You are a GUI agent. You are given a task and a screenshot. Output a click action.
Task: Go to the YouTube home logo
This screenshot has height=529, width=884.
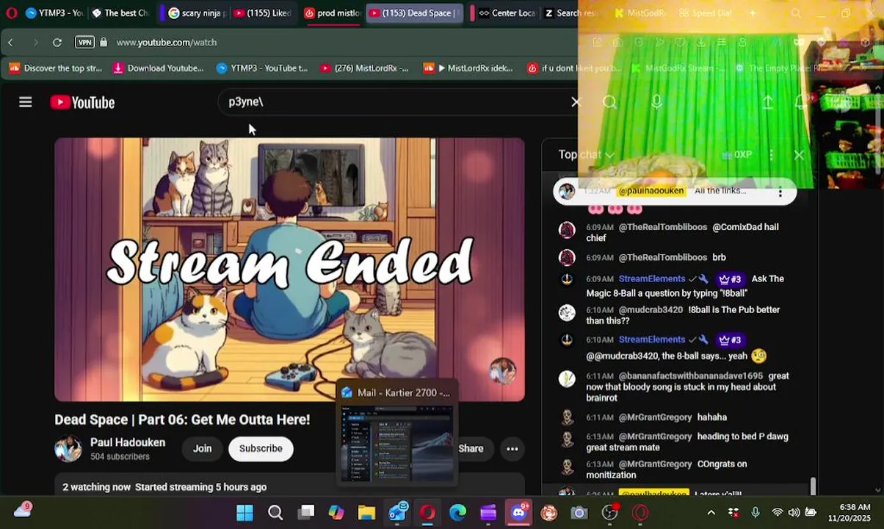82,102
